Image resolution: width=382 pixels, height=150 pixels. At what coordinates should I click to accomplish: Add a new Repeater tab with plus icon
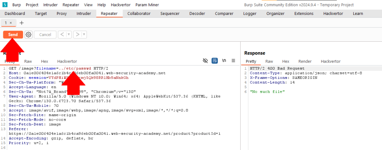21,23
